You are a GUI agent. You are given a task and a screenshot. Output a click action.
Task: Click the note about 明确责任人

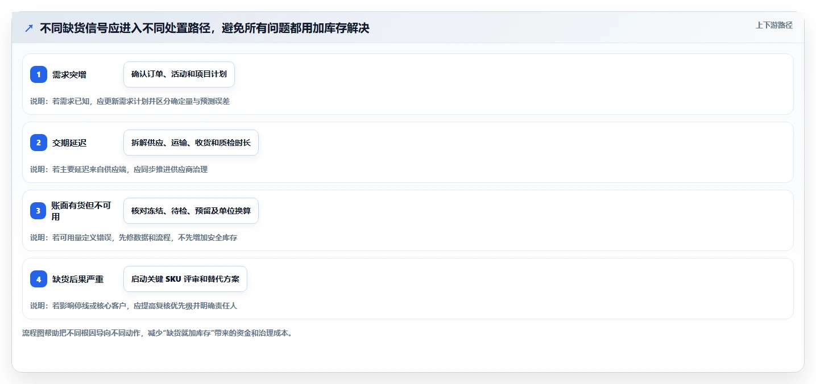[134, 306]
